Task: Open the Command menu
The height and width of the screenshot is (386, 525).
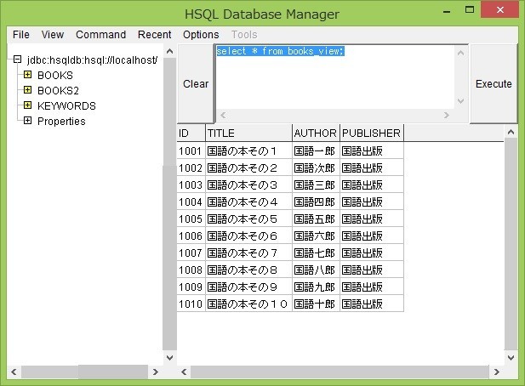Action: (x=100, y=35)
